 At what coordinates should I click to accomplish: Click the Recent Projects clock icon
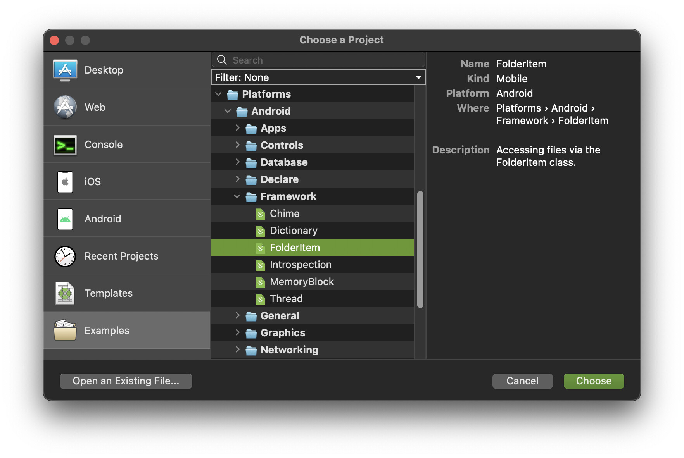[65, 256]
